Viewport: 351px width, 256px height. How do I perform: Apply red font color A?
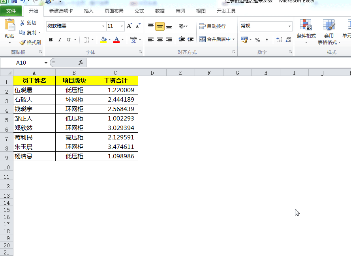click(116, 40)
